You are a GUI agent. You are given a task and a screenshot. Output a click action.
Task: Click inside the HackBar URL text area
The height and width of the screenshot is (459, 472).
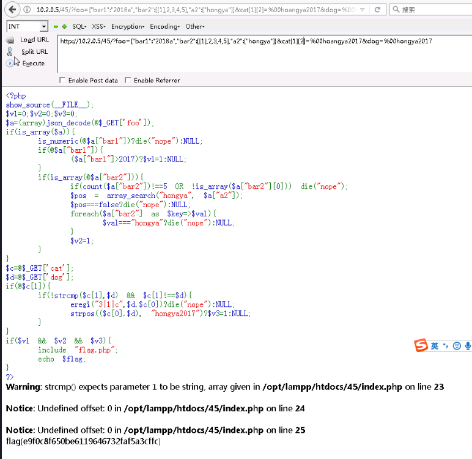coord(265,54)
